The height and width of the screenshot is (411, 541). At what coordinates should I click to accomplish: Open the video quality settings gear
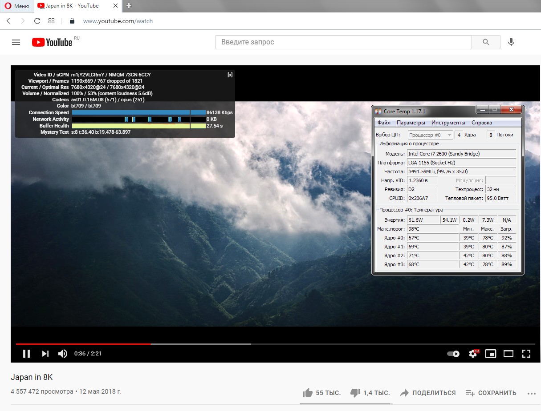(473, 354)
